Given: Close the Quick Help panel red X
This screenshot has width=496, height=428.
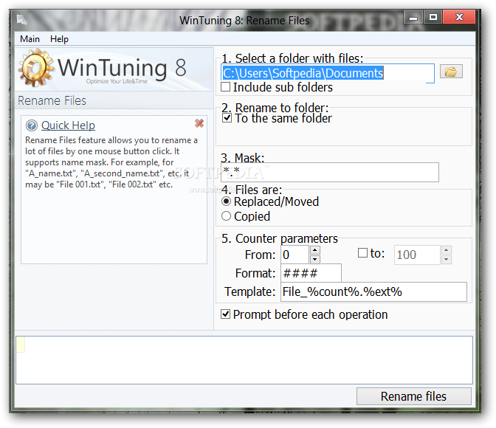Looking at the screenshot, I should pos(199,123).
